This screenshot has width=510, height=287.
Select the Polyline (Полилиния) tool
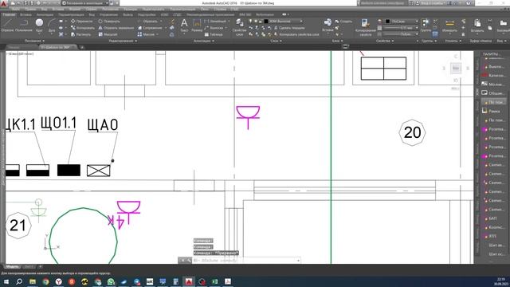(x=23, y=26)
